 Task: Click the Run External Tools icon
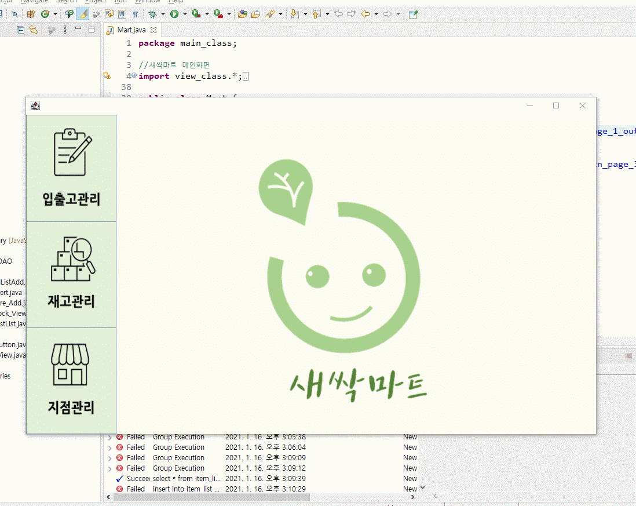point(218,14)
